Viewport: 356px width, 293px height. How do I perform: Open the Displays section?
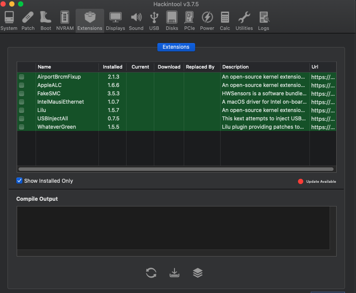(x=115, y=21)
